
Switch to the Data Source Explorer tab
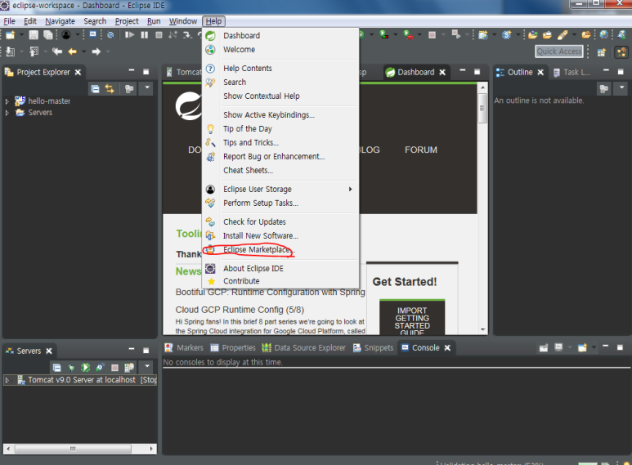coord(309,347)
